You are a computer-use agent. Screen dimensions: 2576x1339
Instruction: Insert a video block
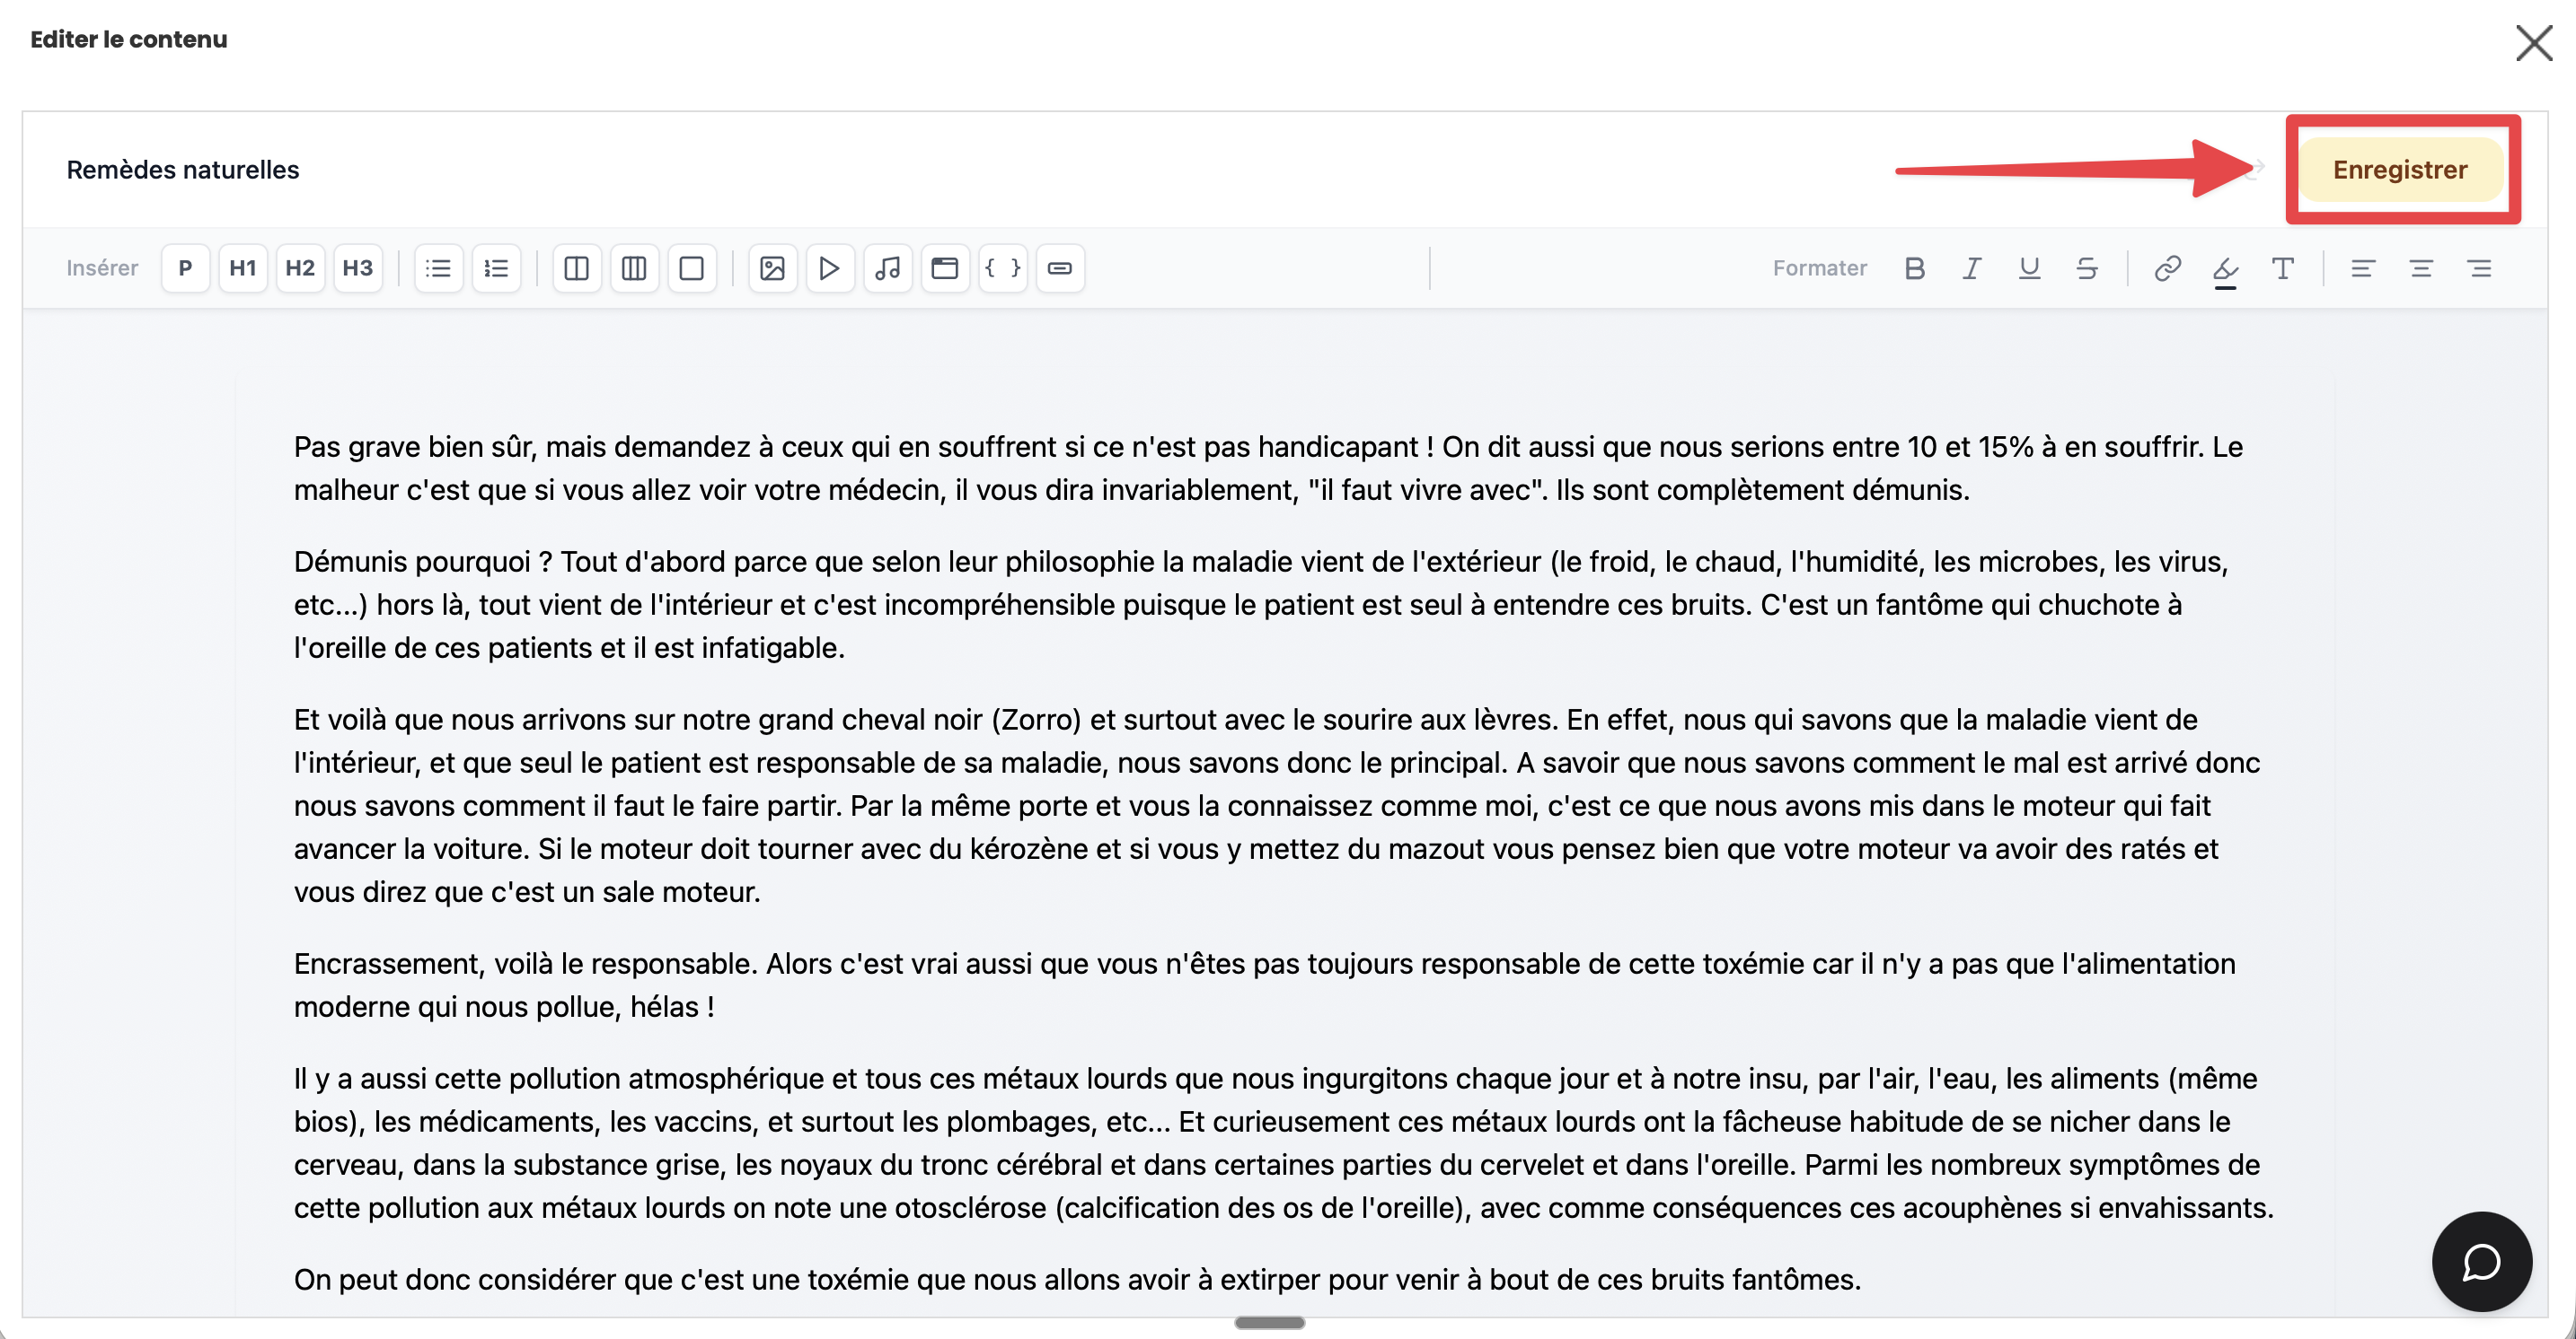pyautogui.click(x=829, y=267)
